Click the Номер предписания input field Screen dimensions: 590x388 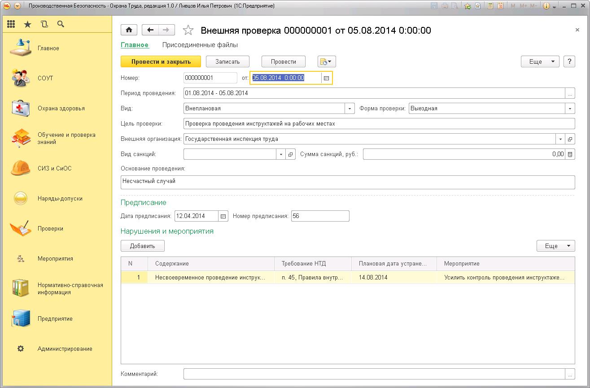(x=320, y=216)
